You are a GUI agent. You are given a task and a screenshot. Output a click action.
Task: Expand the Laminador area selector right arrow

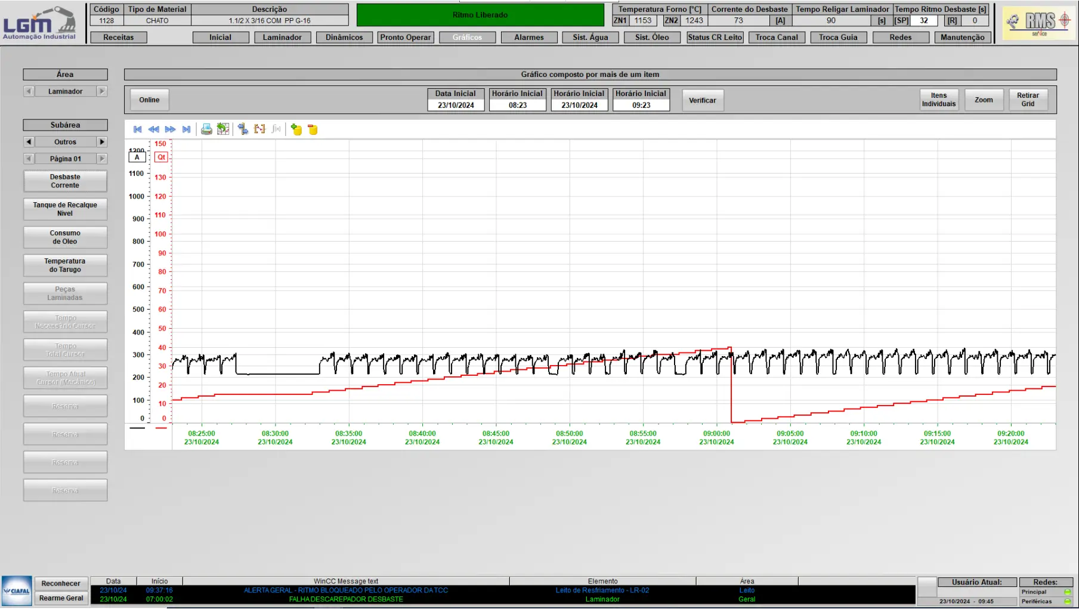102,91
